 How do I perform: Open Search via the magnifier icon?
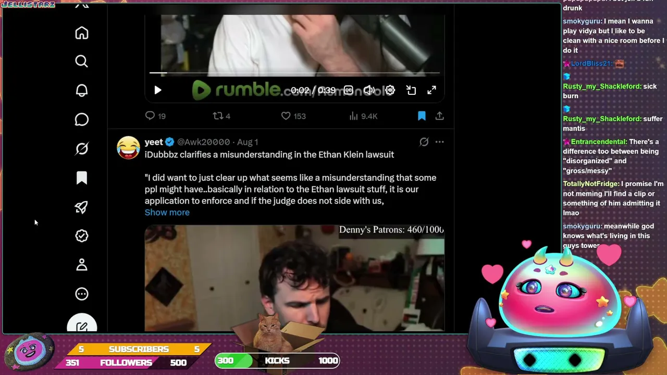82,61
